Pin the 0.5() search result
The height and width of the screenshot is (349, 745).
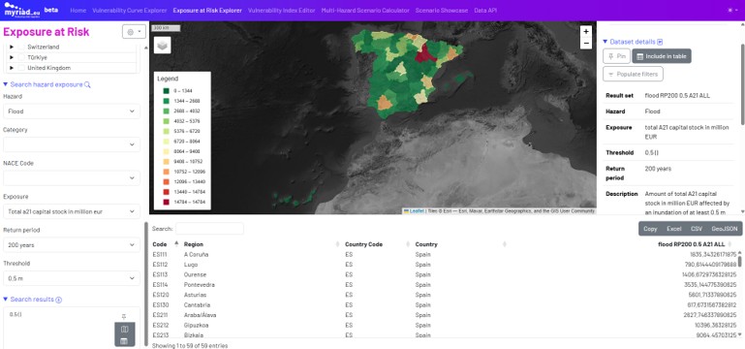pyautogui.click(x=124, y=316)
